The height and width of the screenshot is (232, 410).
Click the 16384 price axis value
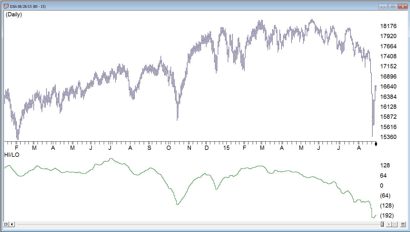pyautogui.click(x=389, y=97)
